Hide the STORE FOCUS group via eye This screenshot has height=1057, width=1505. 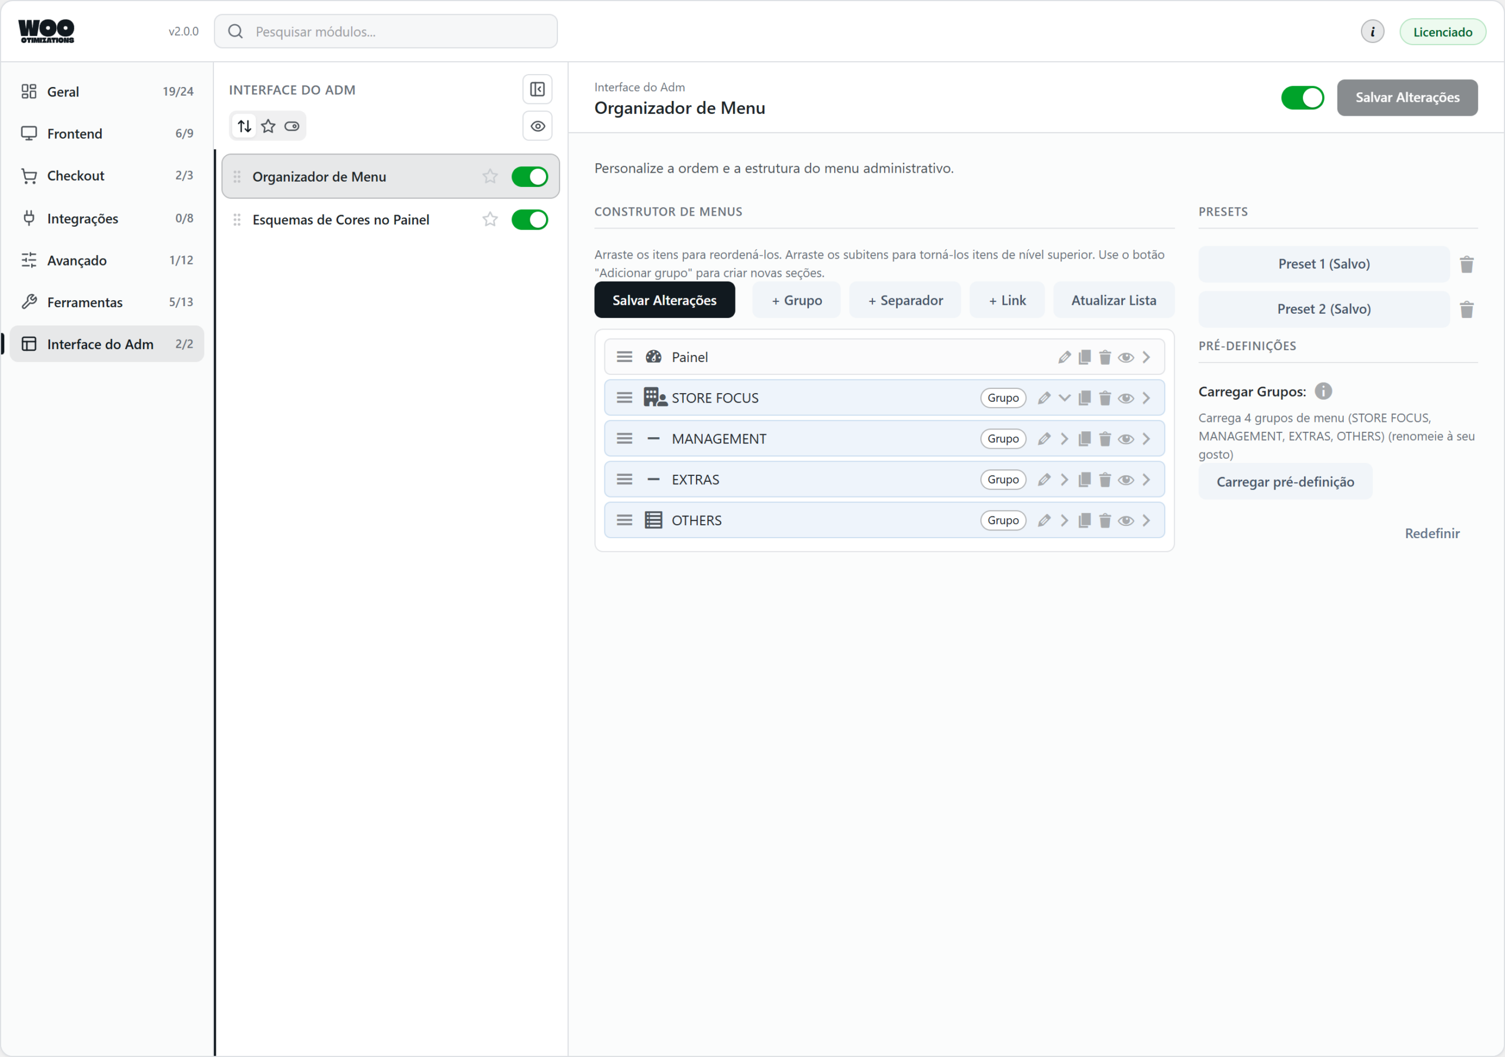[x=1125, y=398]
